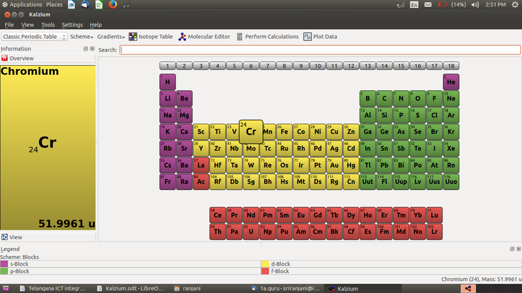Click the View panel icon

click(x=5, y=237)
